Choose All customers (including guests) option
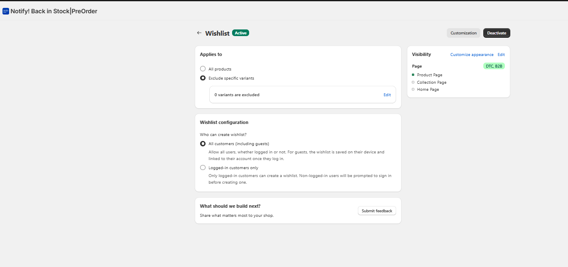The image size is (568, 267). click(x=203, y=143)
